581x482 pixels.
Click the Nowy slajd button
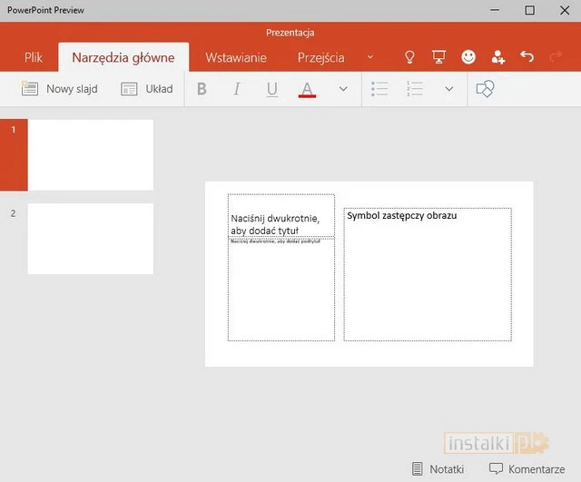60,89
